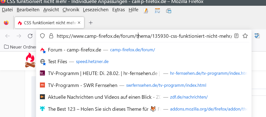This screenshot has width=266, height=117.
Task: Click the calendar icon in menu bar
Action: 157,10
